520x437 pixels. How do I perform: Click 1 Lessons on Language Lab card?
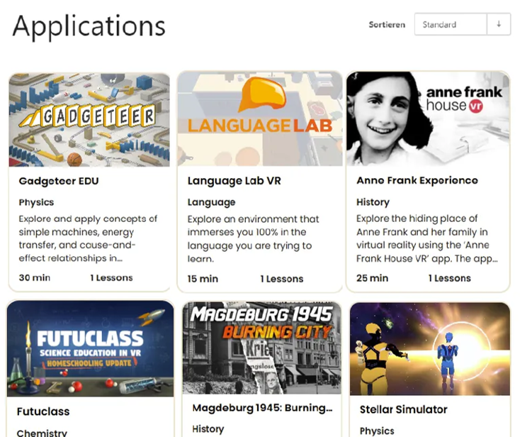pyautogui.click(x=281, y=279)
